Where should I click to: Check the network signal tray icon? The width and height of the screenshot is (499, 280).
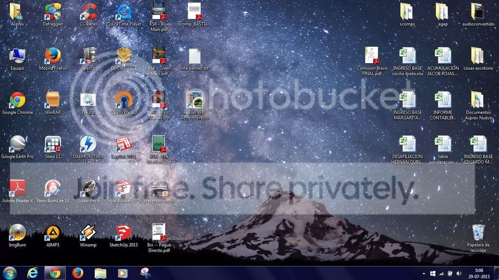pos(441,274)
